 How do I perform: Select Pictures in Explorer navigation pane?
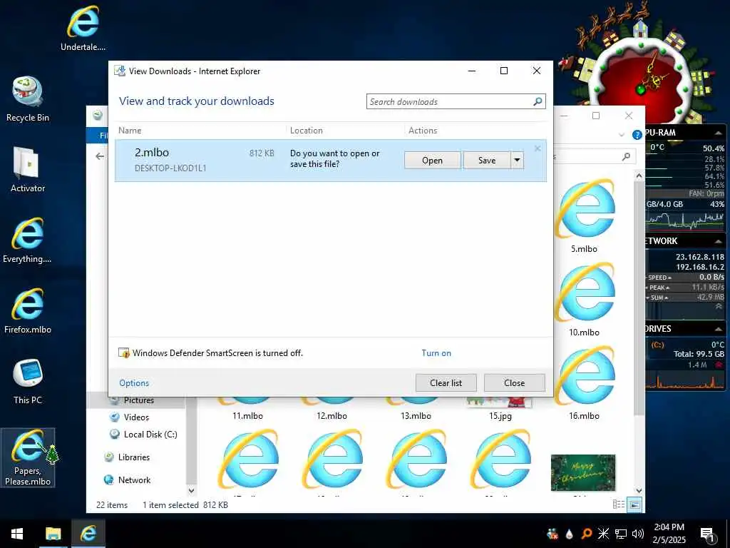tap(139, 400)
